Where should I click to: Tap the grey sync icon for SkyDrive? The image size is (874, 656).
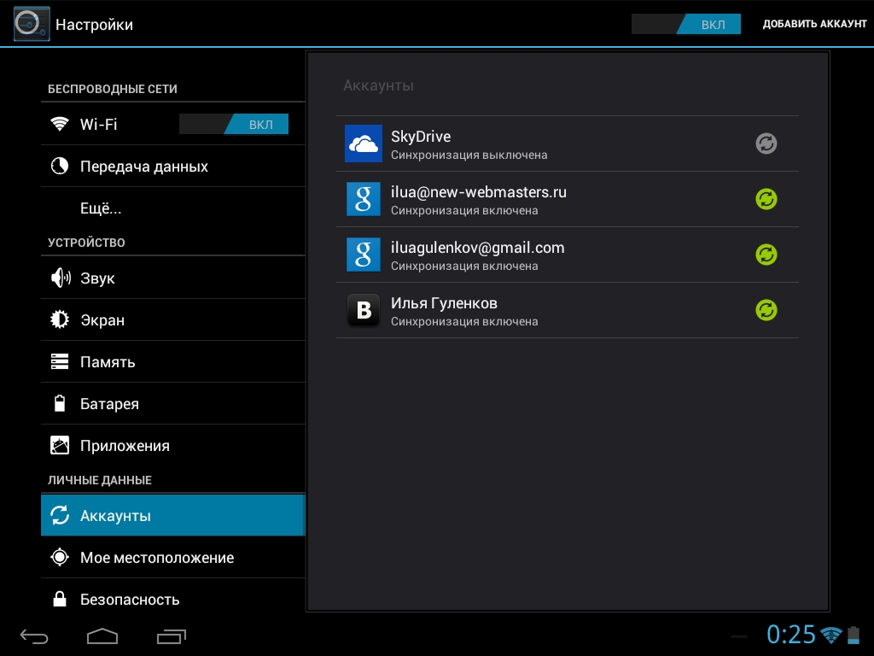766,143
